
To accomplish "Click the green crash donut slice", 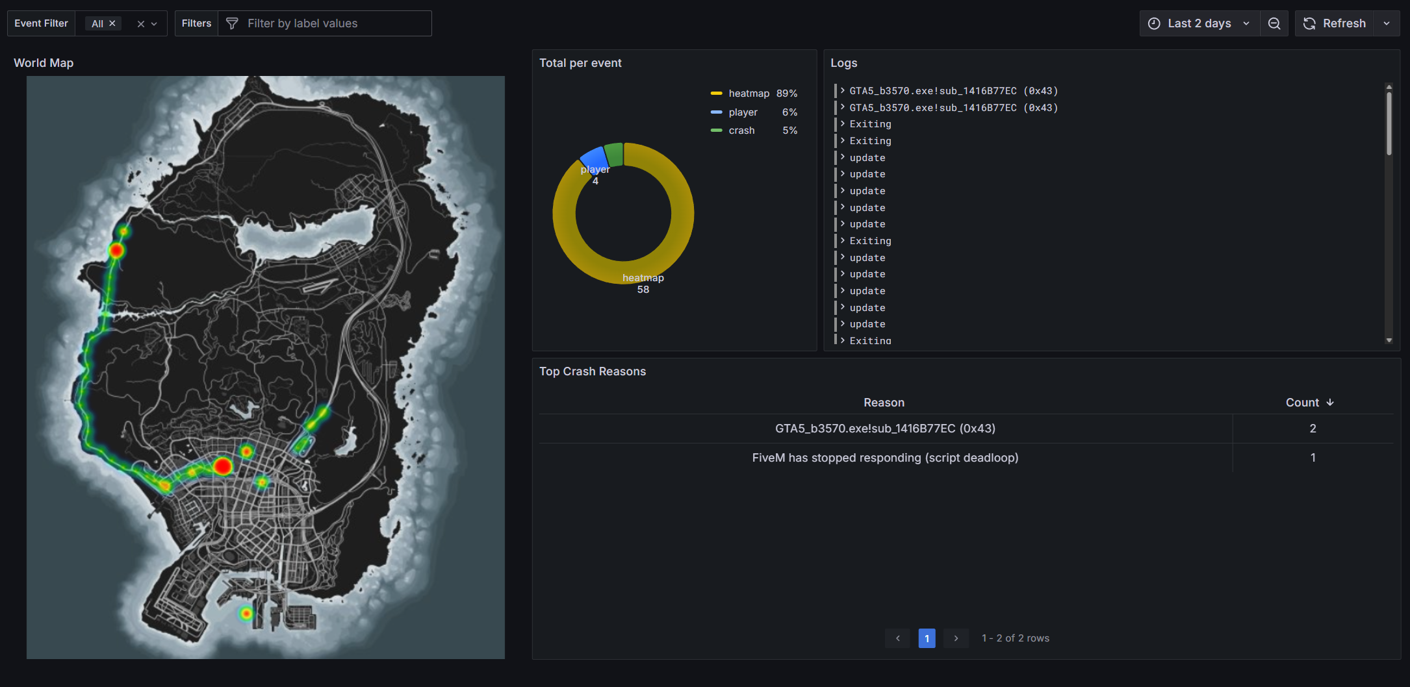I will coord(615,155).
